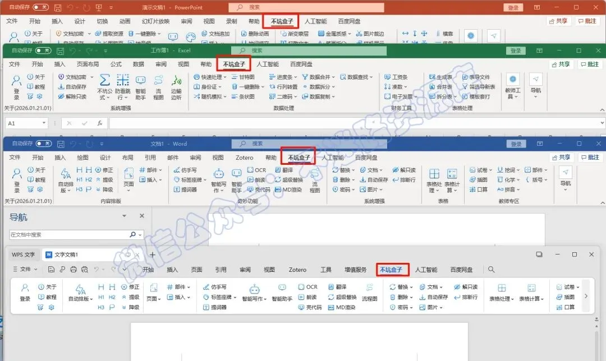Click MD渲染 in Word ribbon

point(288,189)
